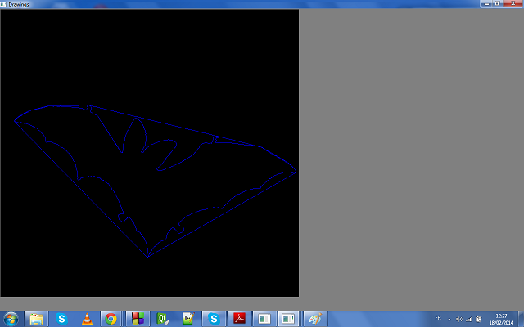Open the network signal tray icon
Viewport: 524px width, 327px height.
pyautogui.click(x=469, y=320)
